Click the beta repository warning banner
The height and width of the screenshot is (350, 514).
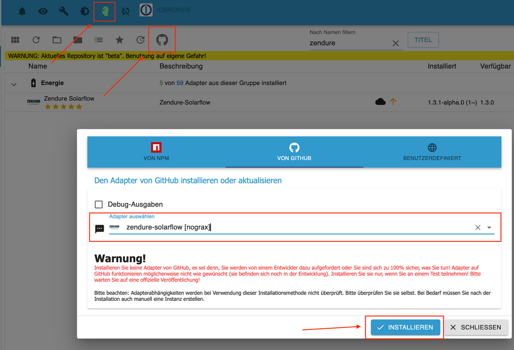point(259,56)
